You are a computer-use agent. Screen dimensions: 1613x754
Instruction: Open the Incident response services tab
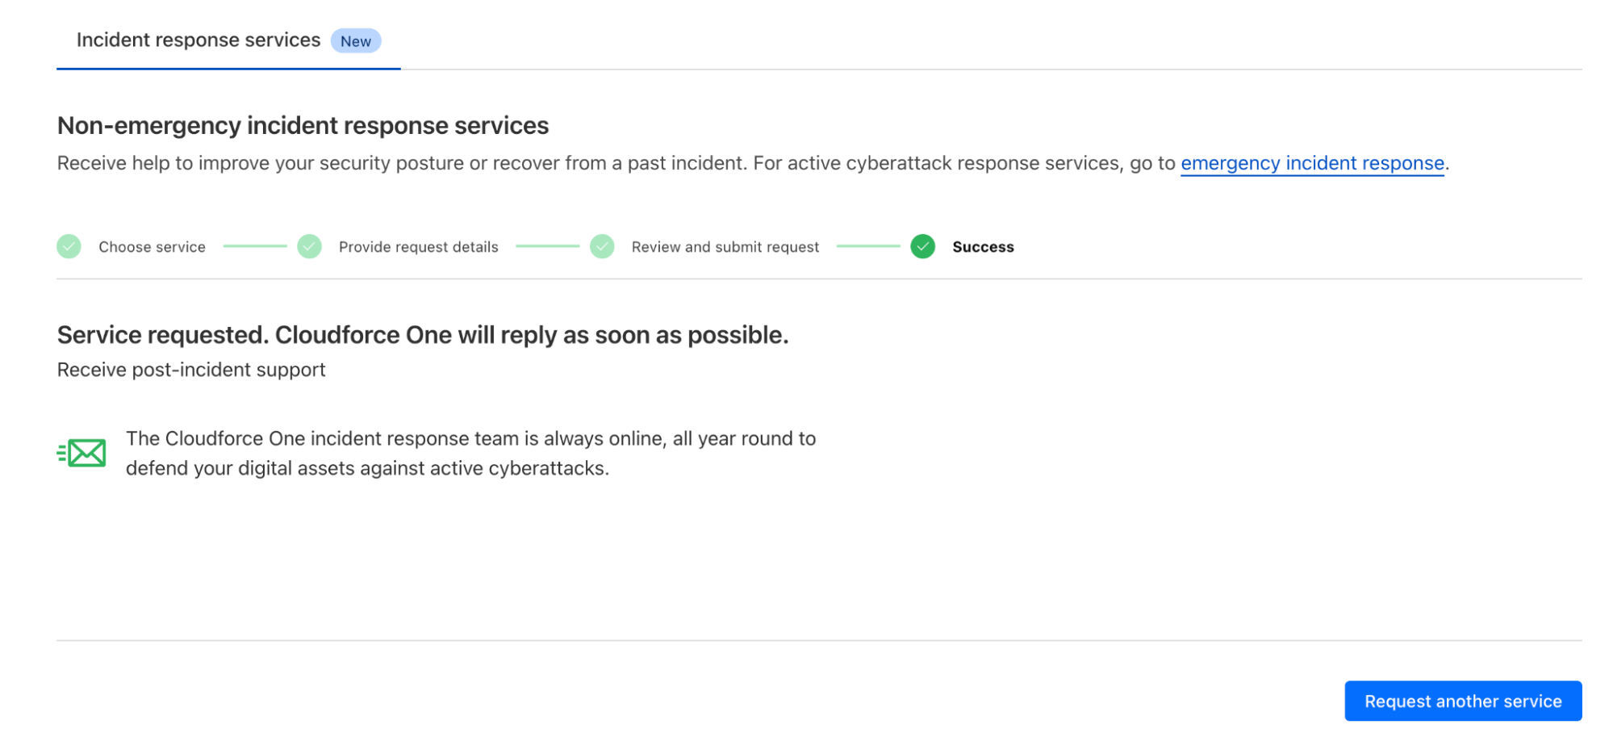point(198,40)
